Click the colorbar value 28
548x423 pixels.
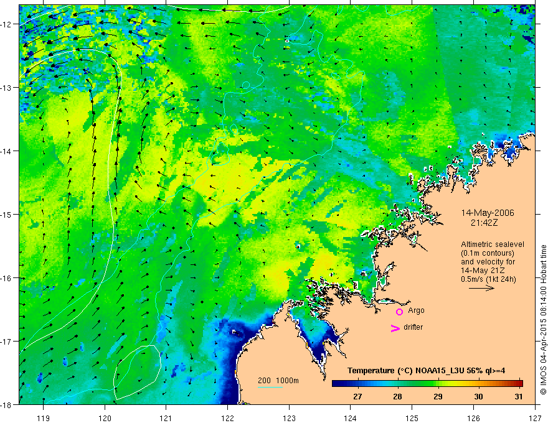[x=397, y=396]
